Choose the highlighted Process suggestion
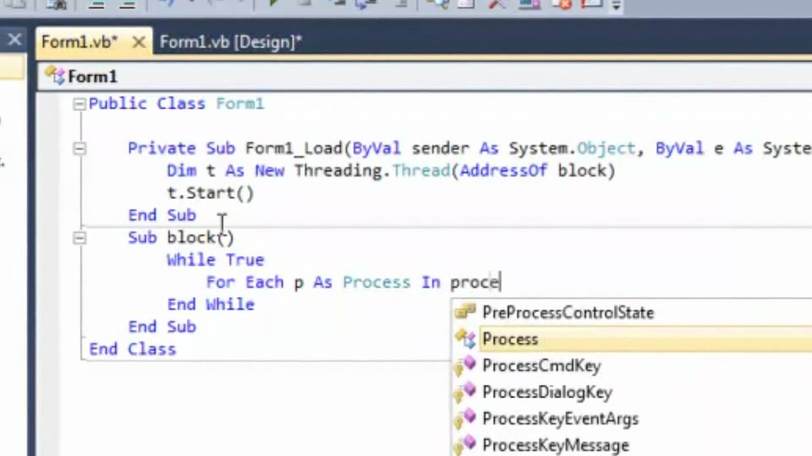This screenshot has height=456, width=812. click(x=632, y=339)
